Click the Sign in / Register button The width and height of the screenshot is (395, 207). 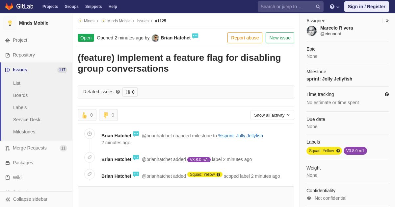tap(366, 7)
